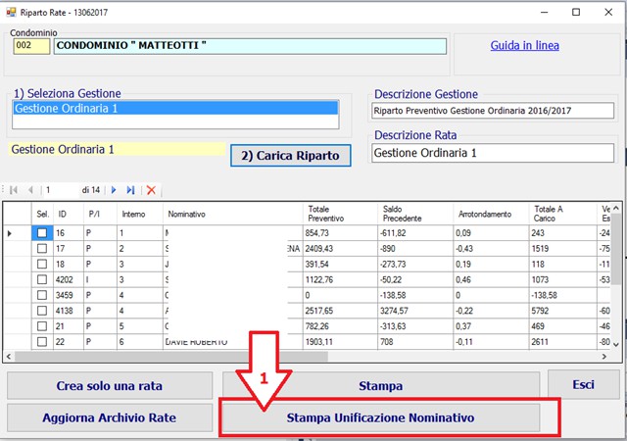Click the Descrizione Rata text field

pyautogui.click(x=493, y=153)
